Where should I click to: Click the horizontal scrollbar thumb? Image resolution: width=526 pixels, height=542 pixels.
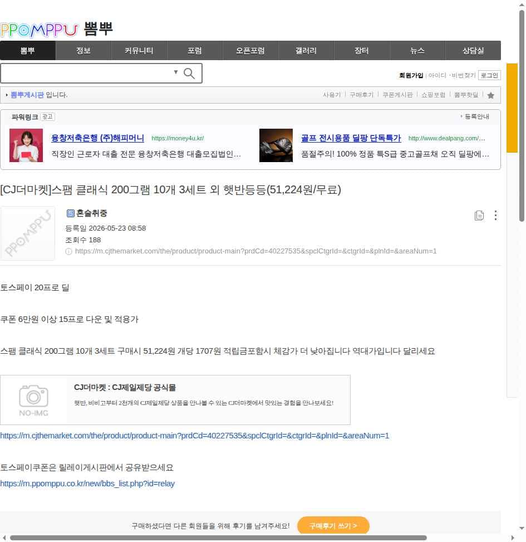pyautogui.click(x=218, y=538)
